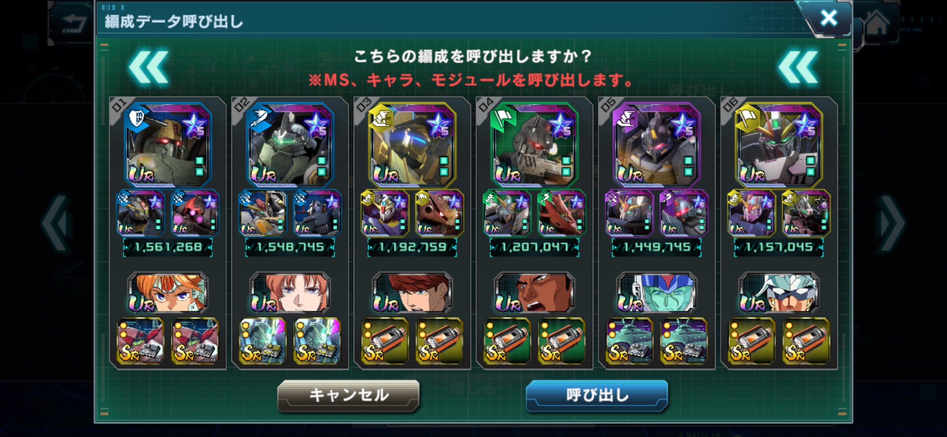Open first SR battleship module of squad 05
This screenshot has height=437, width=947.
point(629,341)
